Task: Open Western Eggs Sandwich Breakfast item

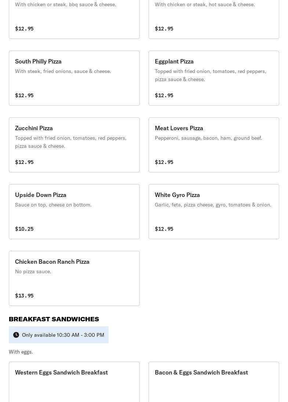Action: [74, 382]
